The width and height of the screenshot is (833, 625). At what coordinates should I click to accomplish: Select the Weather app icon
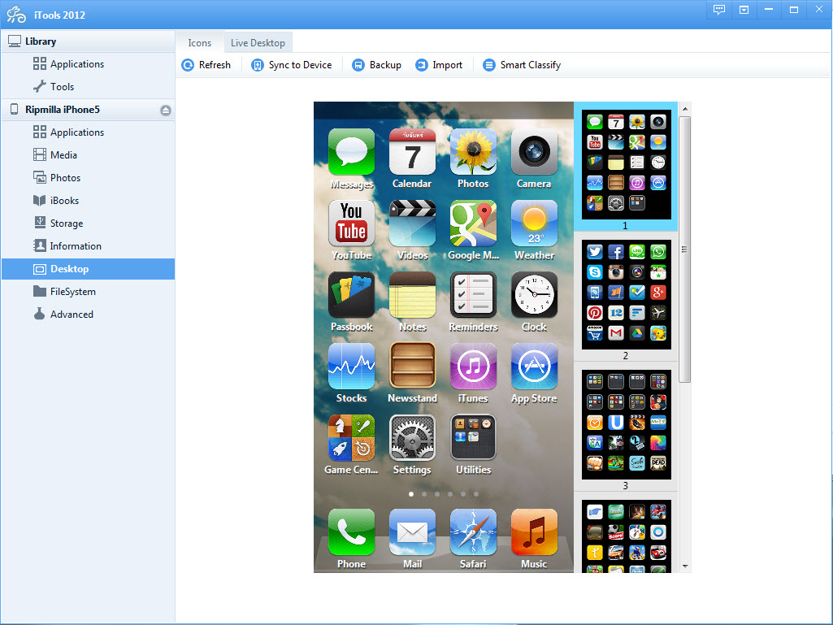[534, 224]
